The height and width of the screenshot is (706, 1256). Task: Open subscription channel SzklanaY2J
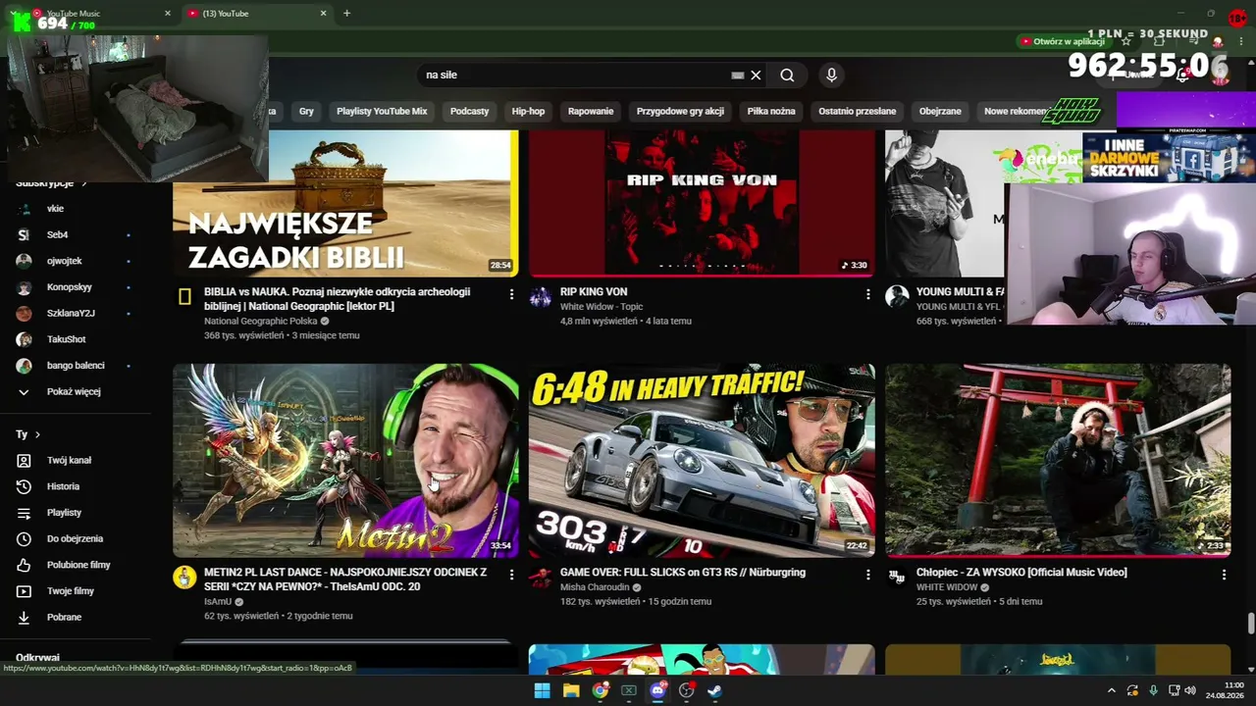coord(71,313)
